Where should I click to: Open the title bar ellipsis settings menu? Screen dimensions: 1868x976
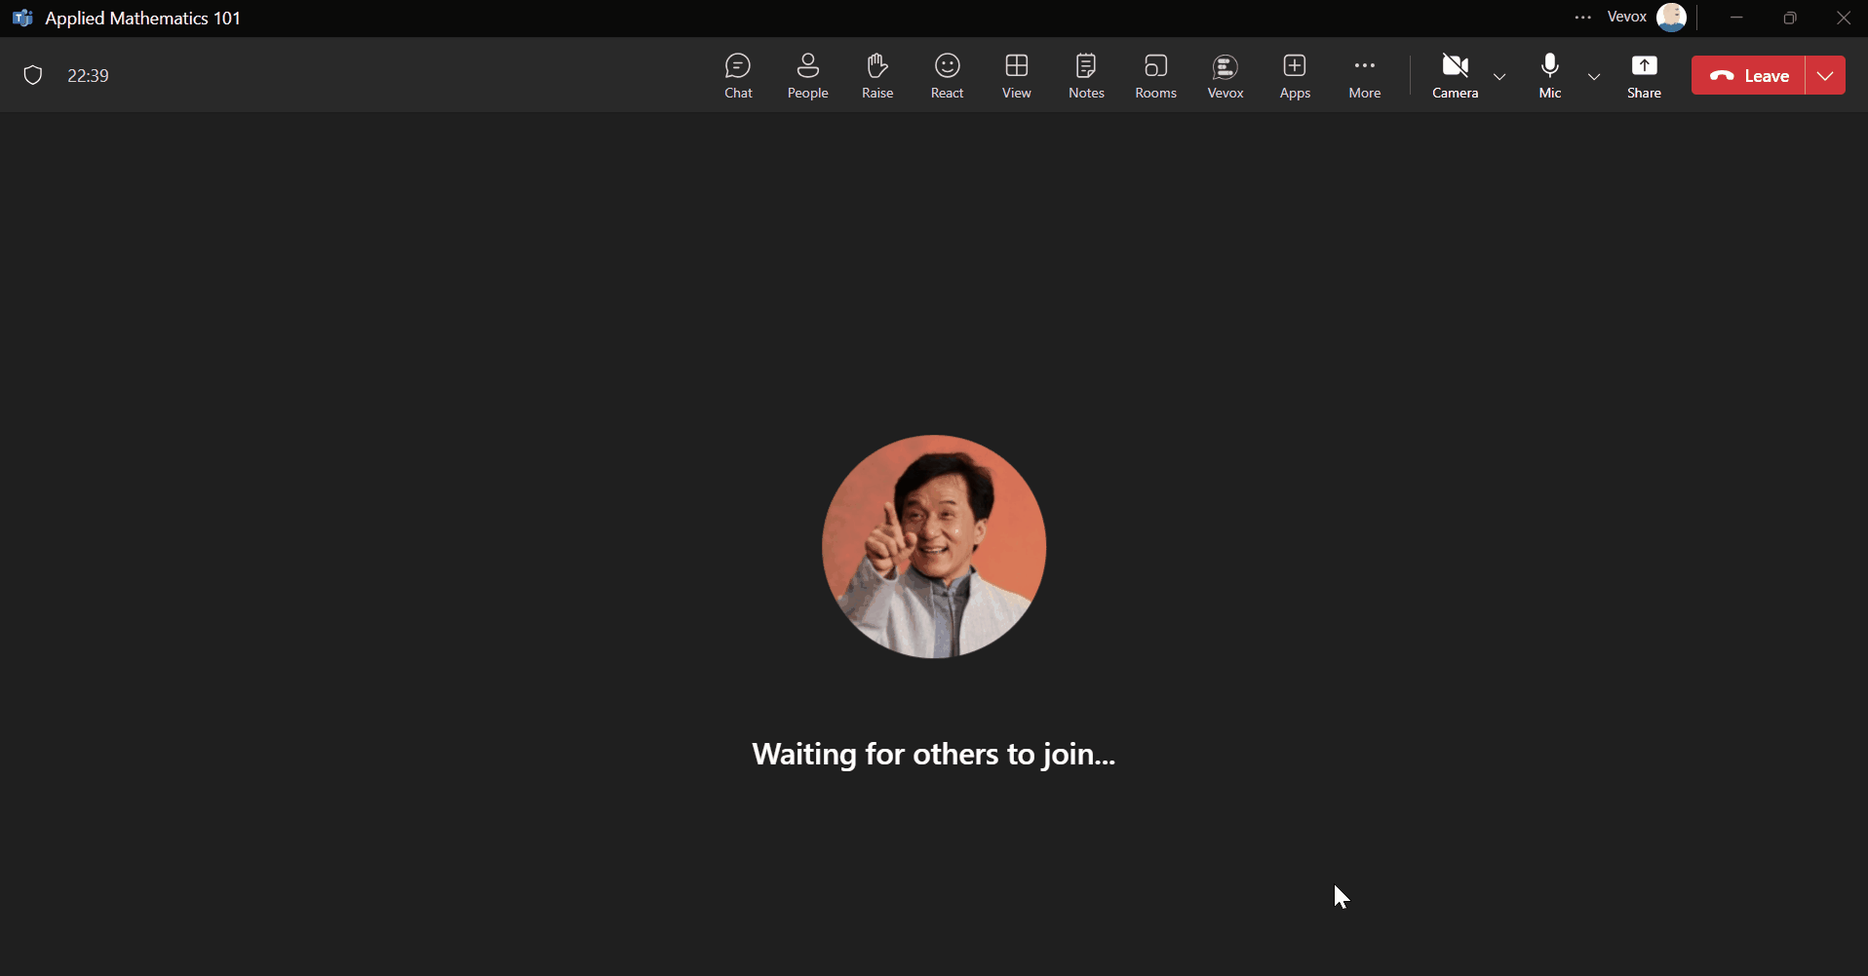click(1582, 18)
